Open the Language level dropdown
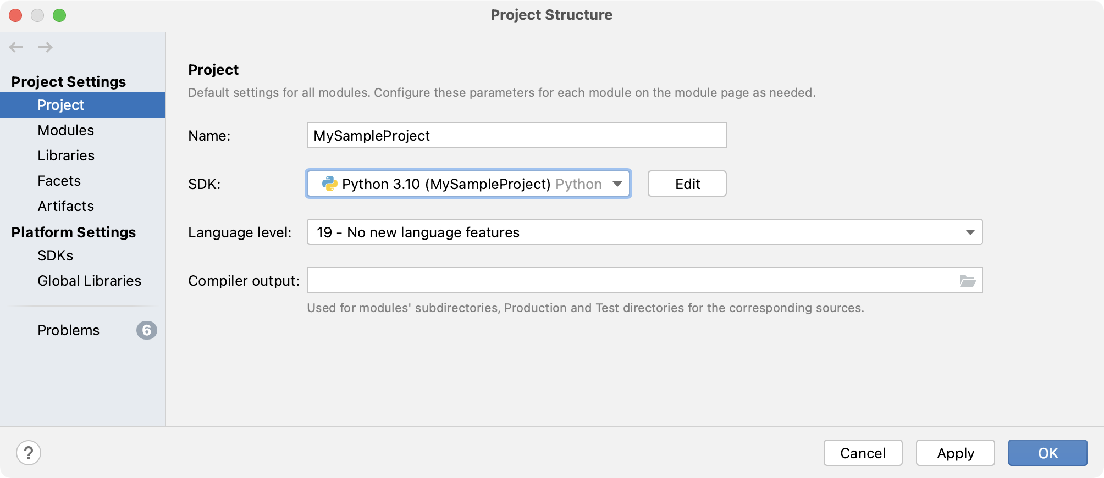Image resolution: width=1104 pixels, height=478 pixels. point(970,232)
